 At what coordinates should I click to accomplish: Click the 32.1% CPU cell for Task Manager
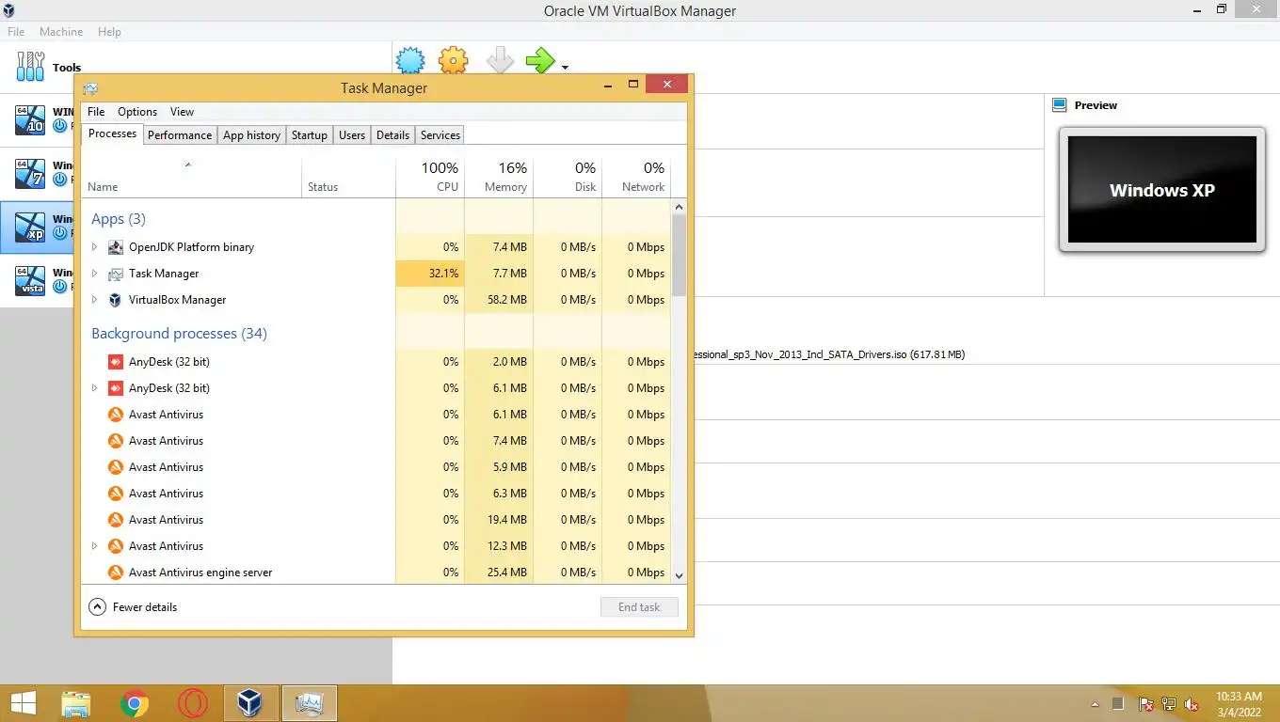click(430, 274)
